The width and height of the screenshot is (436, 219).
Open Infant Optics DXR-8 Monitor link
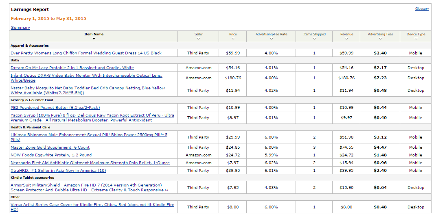(86, 78)
